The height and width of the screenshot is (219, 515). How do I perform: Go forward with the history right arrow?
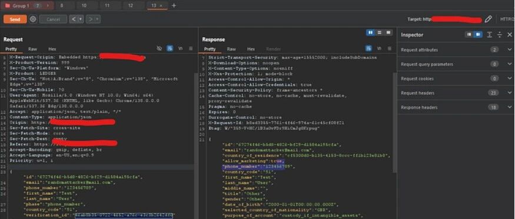(x=91, y=19)
